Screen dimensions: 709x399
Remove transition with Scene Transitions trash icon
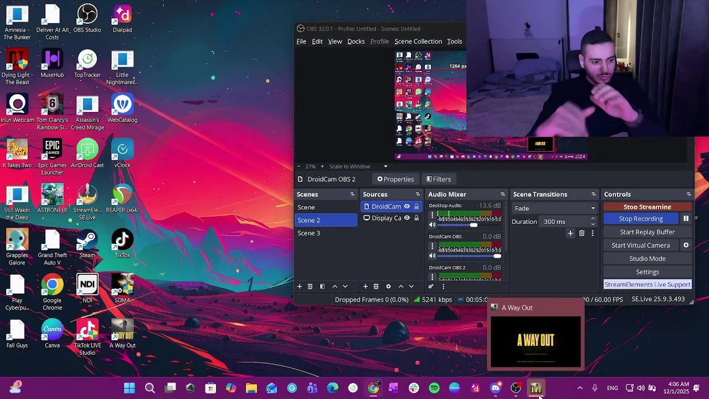582,233
